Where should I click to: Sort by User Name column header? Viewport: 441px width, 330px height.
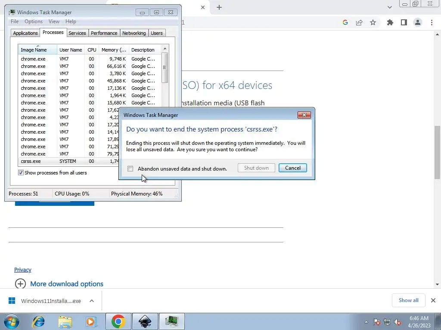point(71,50)
